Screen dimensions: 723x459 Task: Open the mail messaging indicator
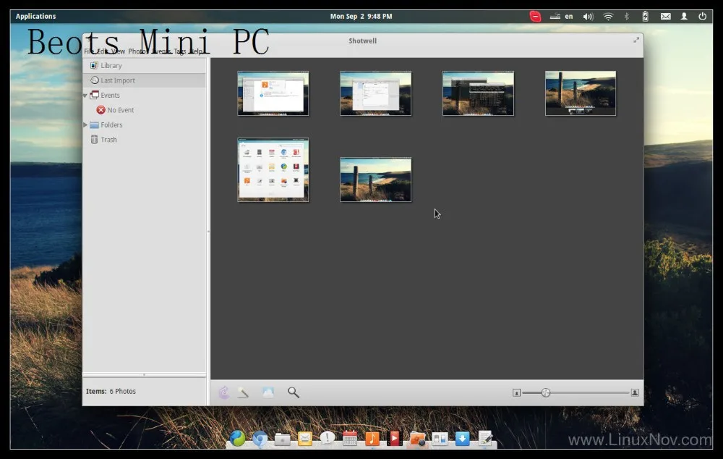[665, 17]
